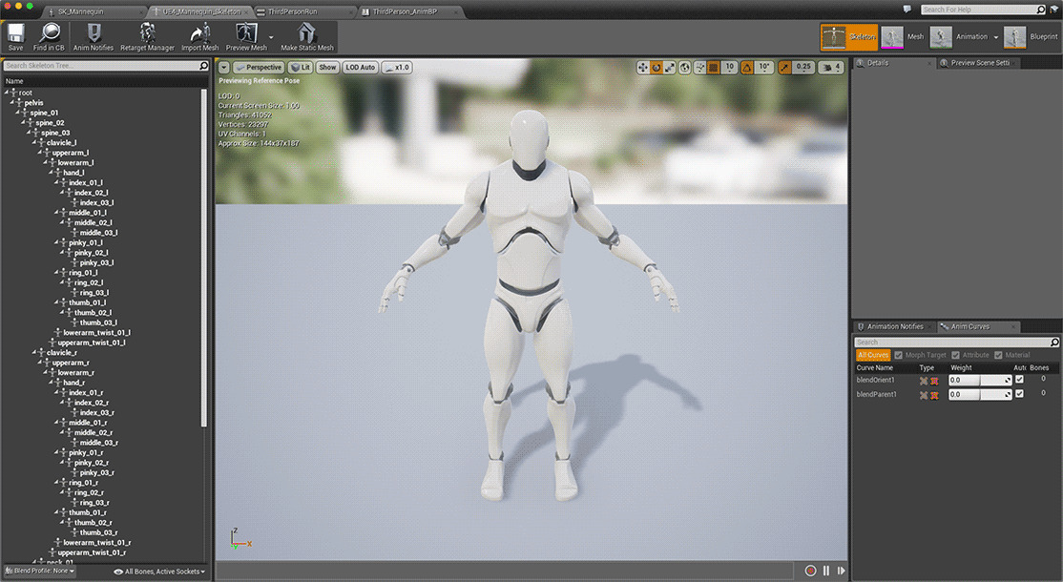Toggle the Material curve filter checkbox
This screenshot has width=1063, height=582.
[998, 355]
